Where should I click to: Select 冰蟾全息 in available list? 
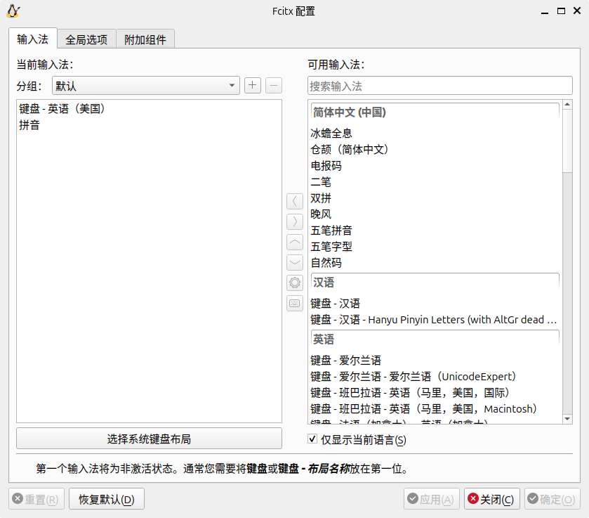click(x=435, y=133)
